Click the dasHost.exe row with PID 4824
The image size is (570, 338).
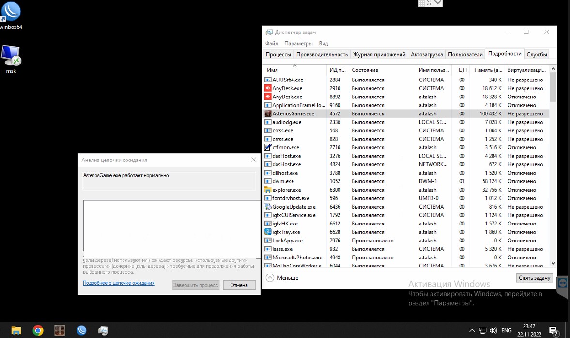(x=406, y=164)
